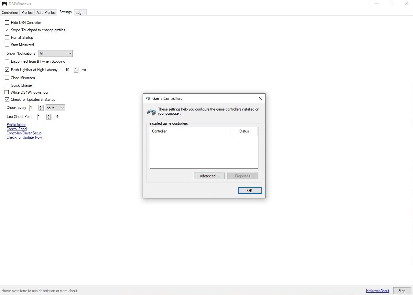The image size is (413, 295).
Task: Open the Show Notifications dropdown
Action: [x=56, y=53]
